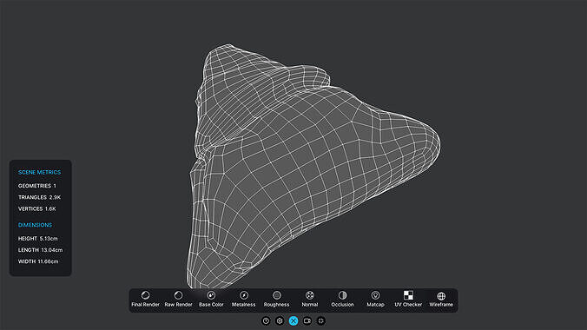
Task: Enter fullscreen with the expand icon
Action: coord(321,321)
